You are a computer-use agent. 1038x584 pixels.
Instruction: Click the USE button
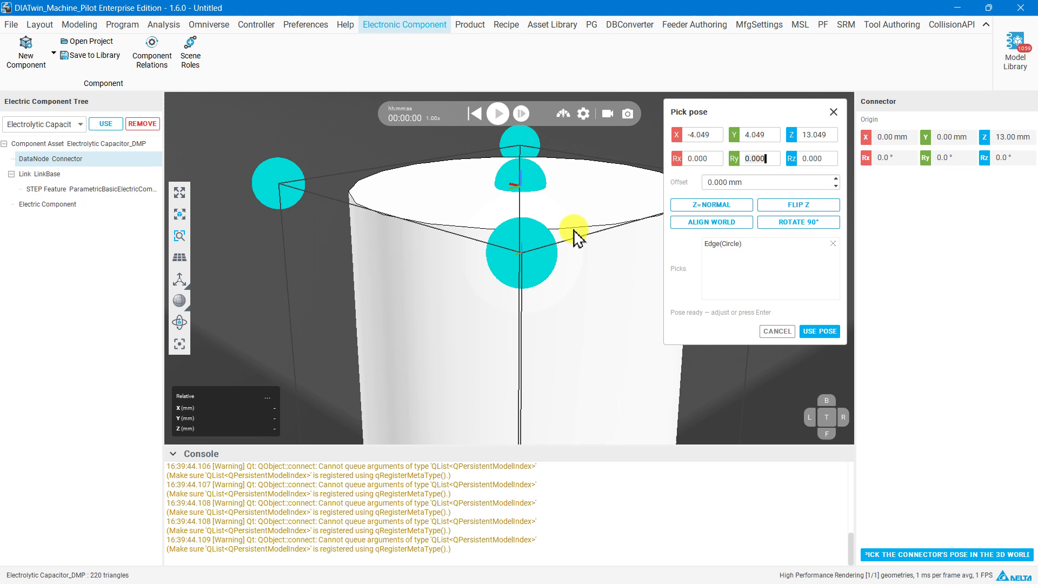pyautogui.click(x=106, y=124)
